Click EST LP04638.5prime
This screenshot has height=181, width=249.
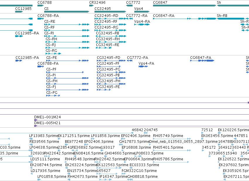(44, 147)
